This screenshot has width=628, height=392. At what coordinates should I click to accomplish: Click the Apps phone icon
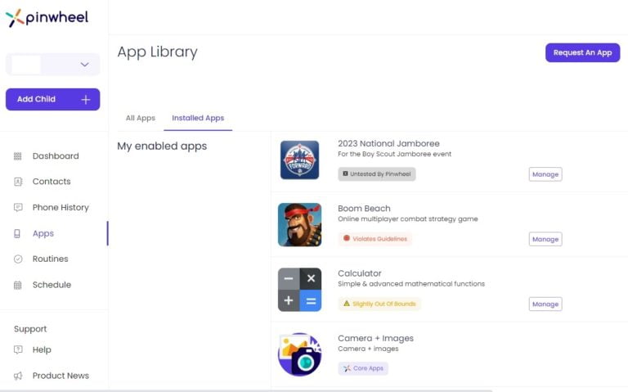[17, 234]
